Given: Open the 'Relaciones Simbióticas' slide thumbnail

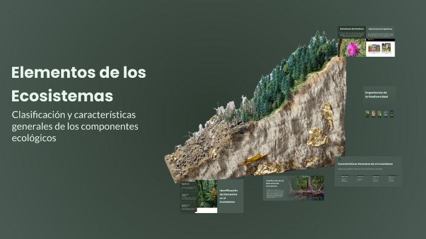Looking at the screenshot, I should (352, 42).
